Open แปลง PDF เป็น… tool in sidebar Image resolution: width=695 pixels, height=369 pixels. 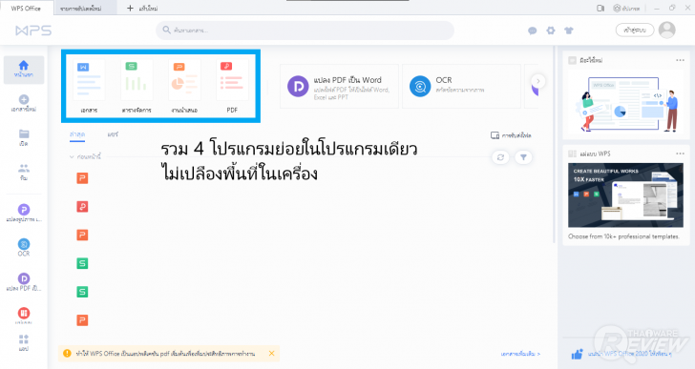coord(24,282)
